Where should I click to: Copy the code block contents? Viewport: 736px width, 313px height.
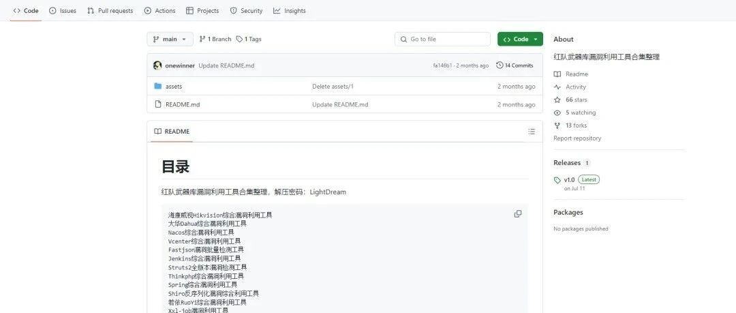click(x=518, y=214)
